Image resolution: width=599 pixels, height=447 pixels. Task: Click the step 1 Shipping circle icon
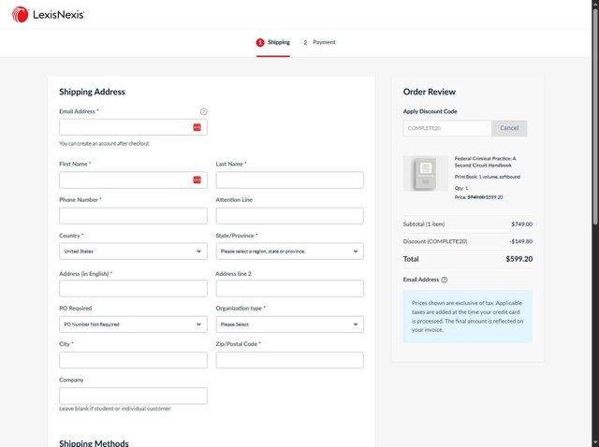click(x=260, y=42)
